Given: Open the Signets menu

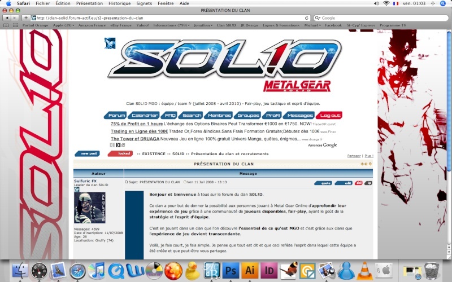Looking at the screenshot, I should click(x=144, y=3).
